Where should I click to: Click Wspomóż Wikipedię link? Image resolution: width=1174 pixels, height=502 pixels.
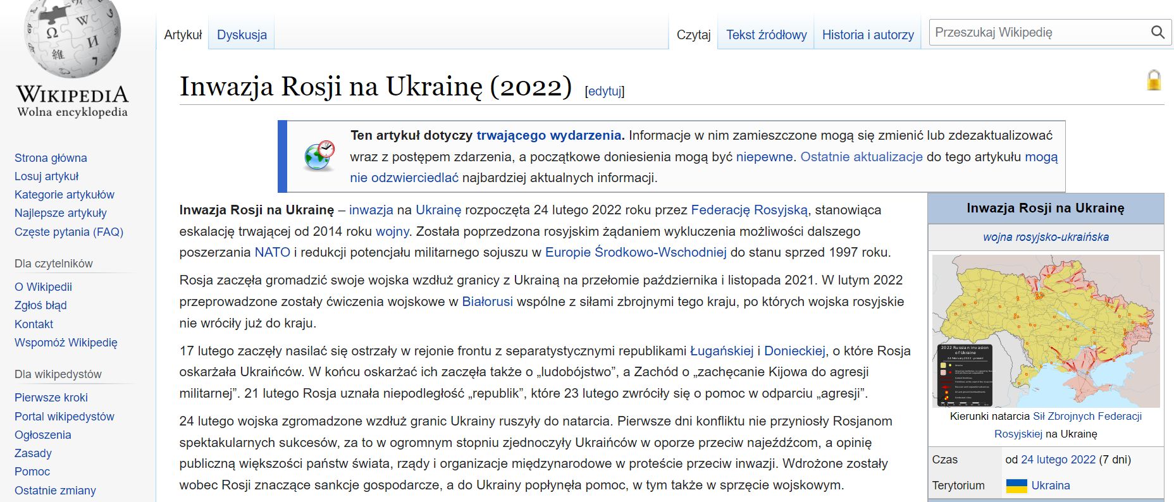click(x=66, y=343)
